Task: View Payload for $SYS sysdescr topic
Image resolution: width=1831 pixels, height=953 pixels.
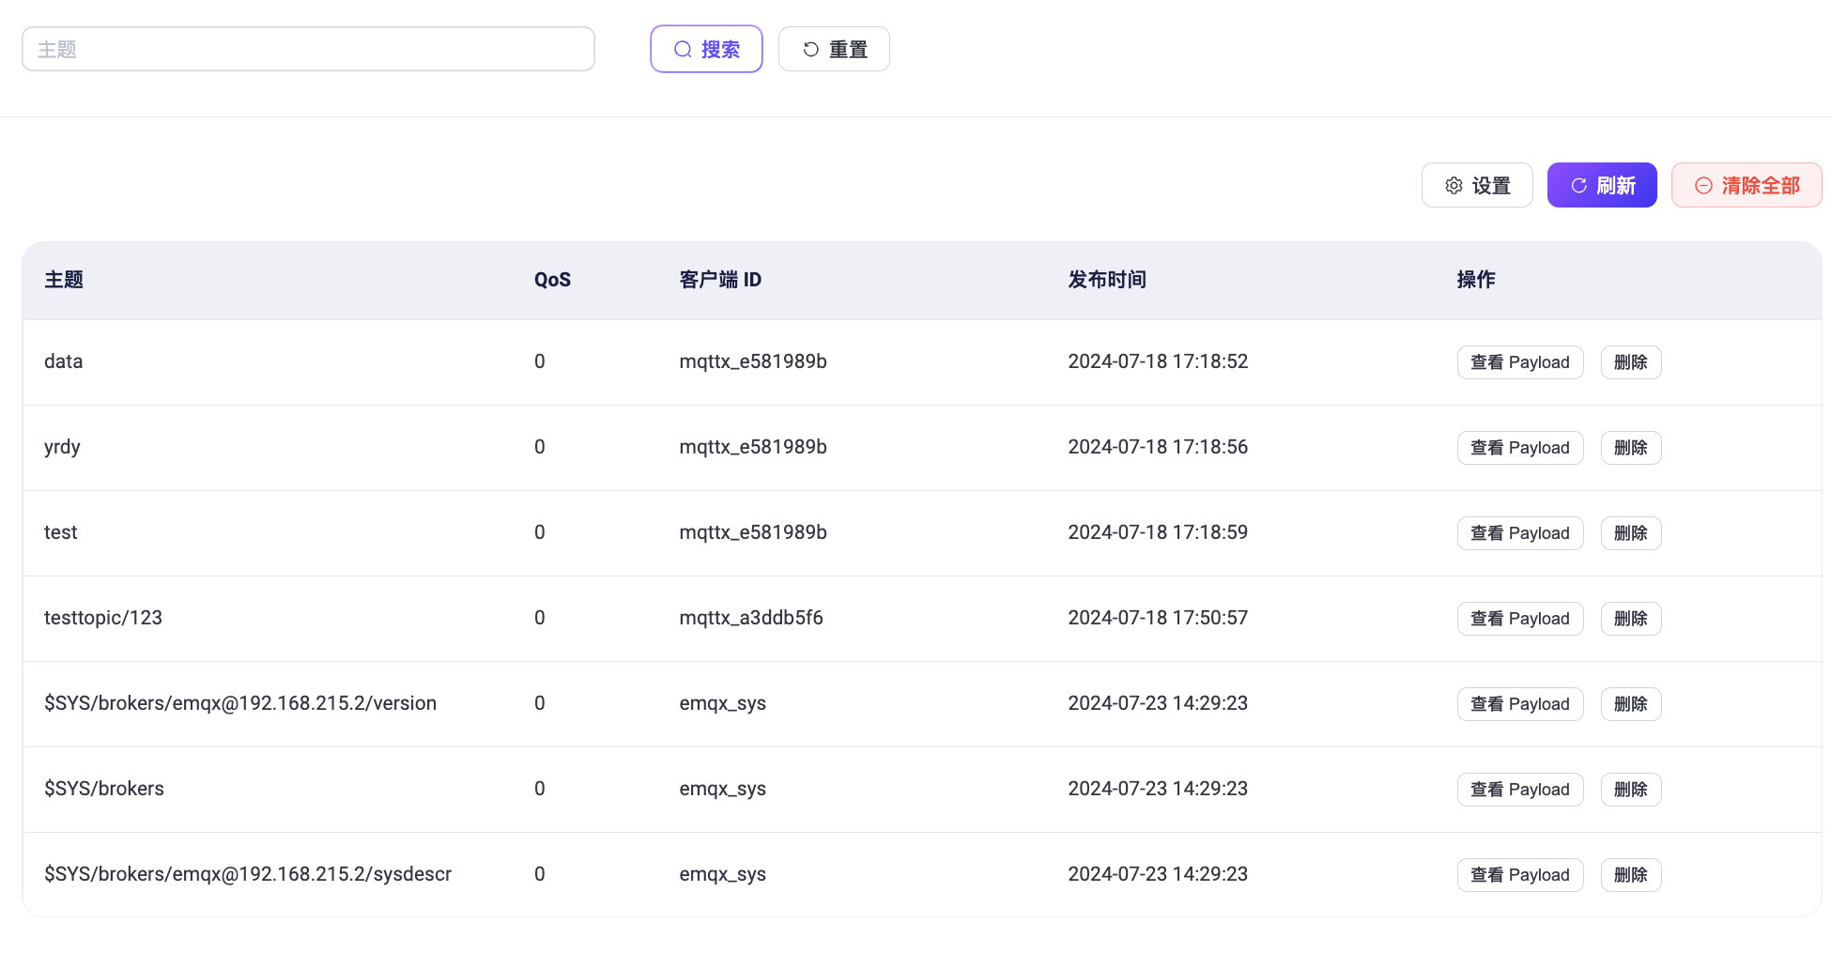Action: [x=1519, y=875]
